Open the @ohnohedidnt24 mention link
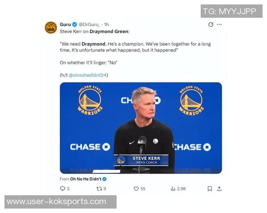 coord(88,75)
